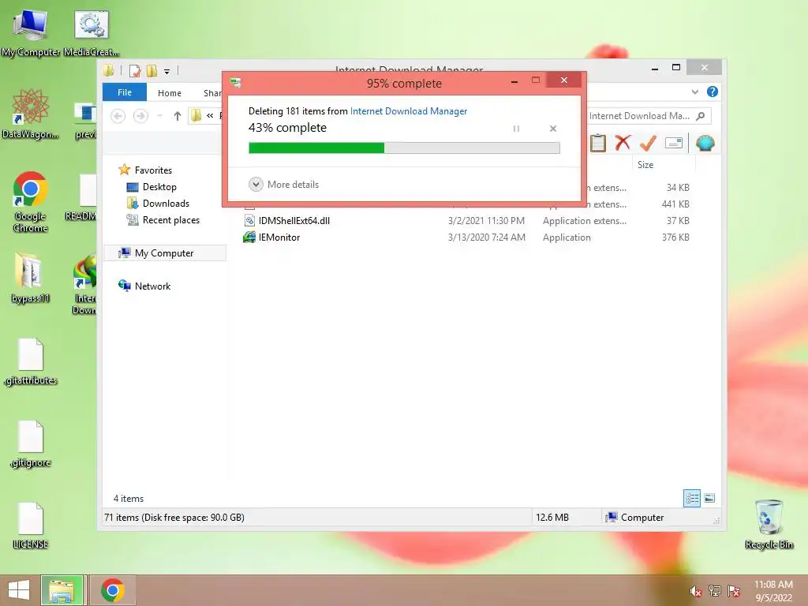Open the File ribbon tab
This screenshot has width=808, height=606.
point(125,92)
